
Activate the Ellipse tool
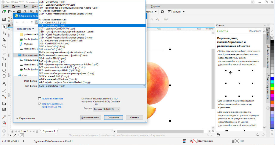pos(4,70)
